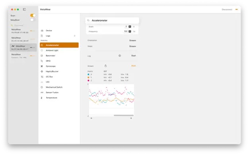This screenshot has height=155, width=249.
Task: Toggle the sidebar visibility icon
Action: 24,10
